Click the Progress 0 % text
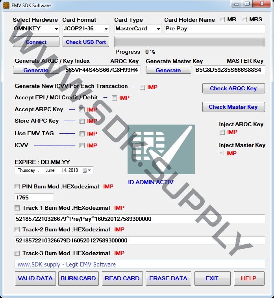Viewport: 274px width, 298px height. 135,52
